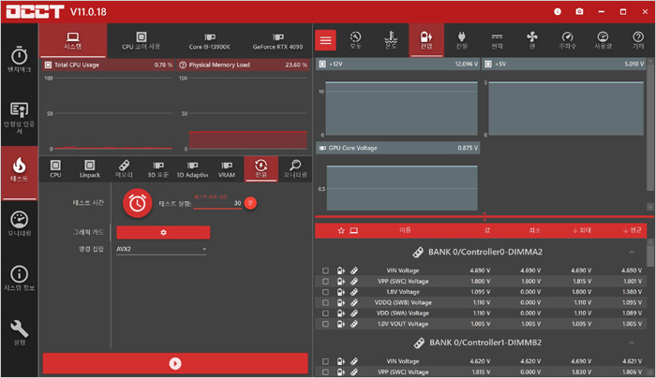This screenshot has height=378, width=656.
Task: Click the 이름 column header
Action: click(x=405, y=230)
